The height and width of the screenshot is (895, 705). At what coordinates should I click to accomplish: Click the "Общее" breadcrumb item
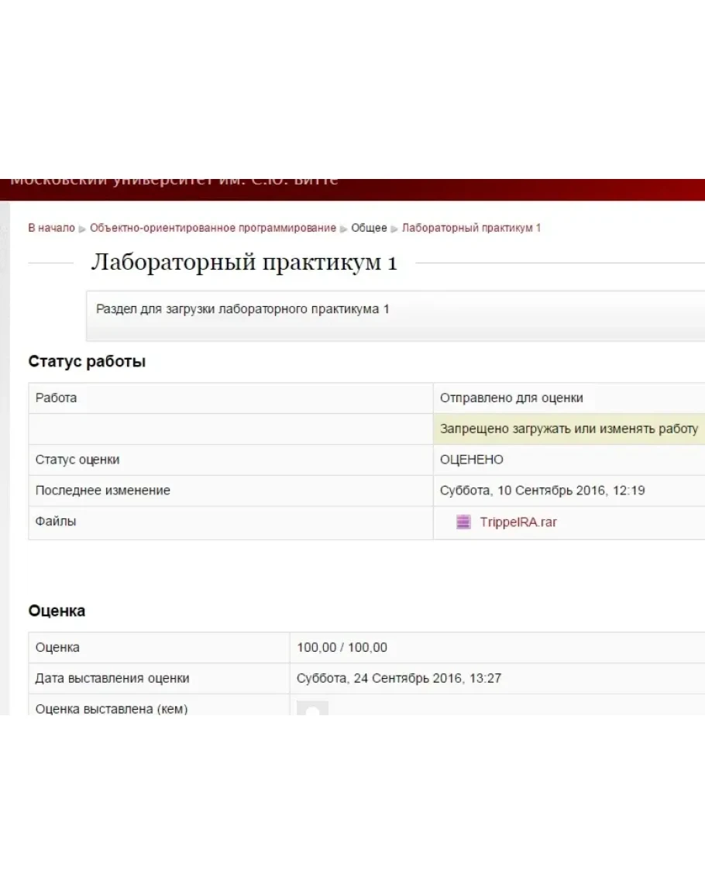tap(369, 228)
